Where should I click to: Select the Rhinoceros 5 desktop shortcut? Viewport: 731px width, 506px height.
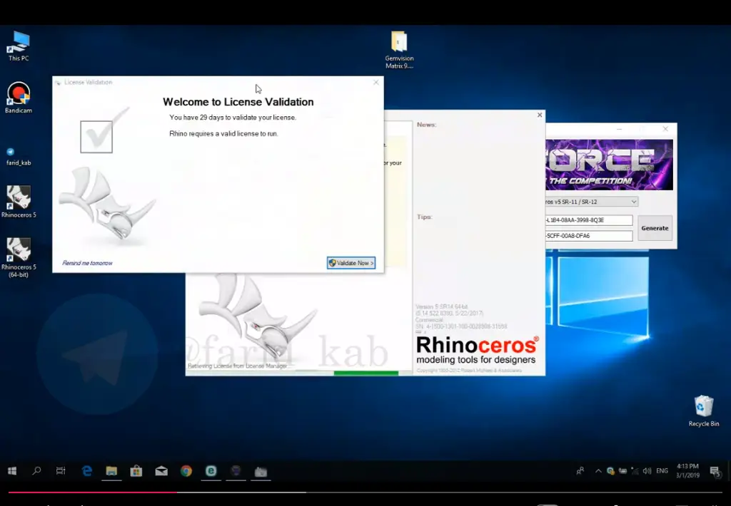pos(19,202)
